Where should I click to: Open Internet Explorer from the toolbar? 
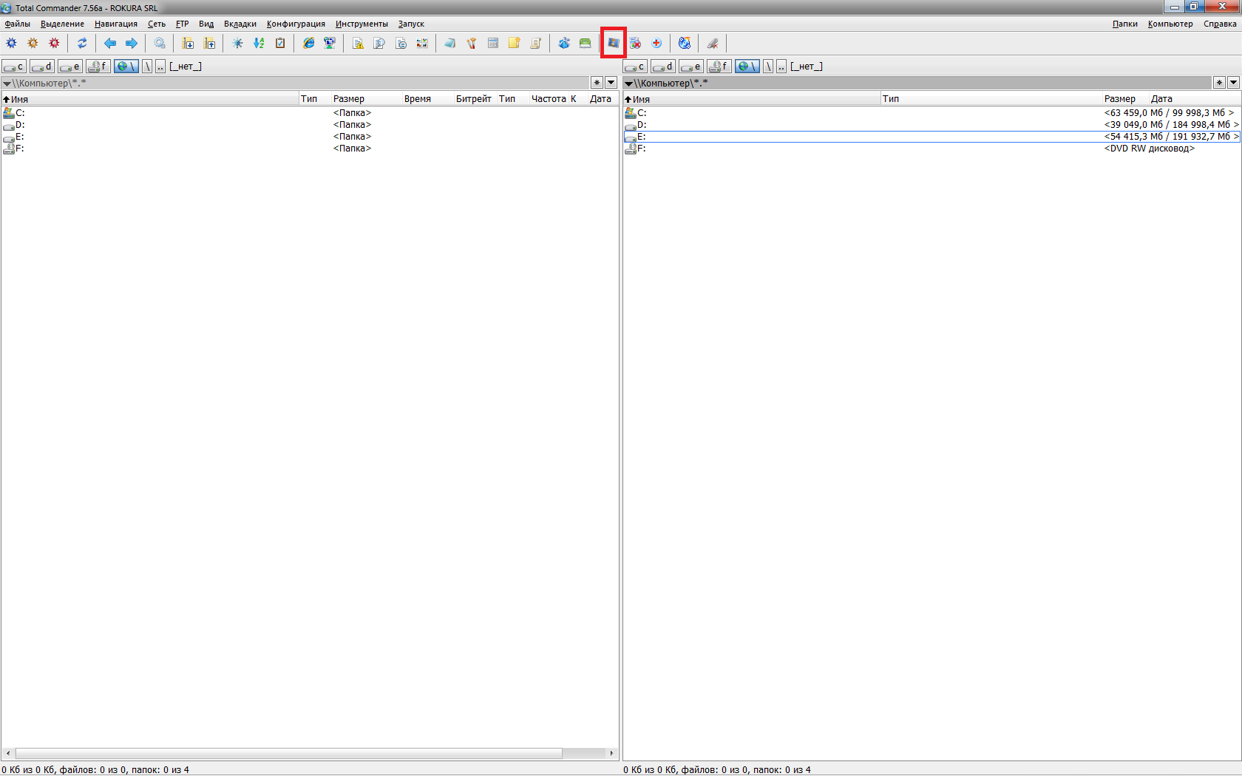[x=309, y=44]
